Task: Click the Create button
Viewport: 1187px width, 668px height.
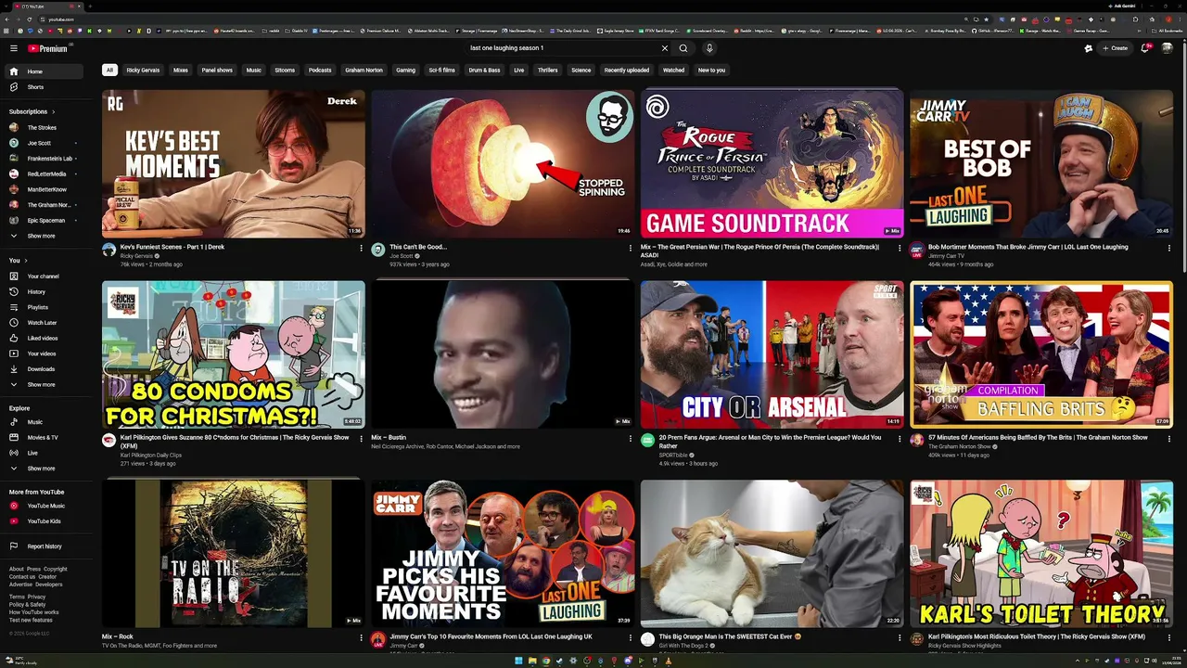Action: tap(1116, 48)
